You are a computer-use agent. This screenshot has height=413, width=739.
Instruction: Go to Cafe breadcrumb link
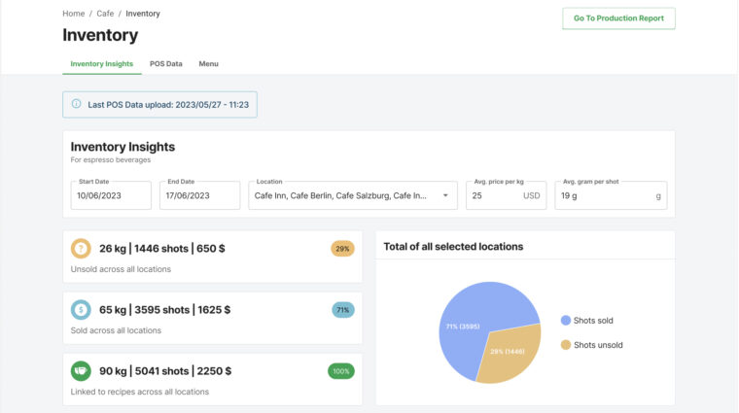[x=105, y=14]
